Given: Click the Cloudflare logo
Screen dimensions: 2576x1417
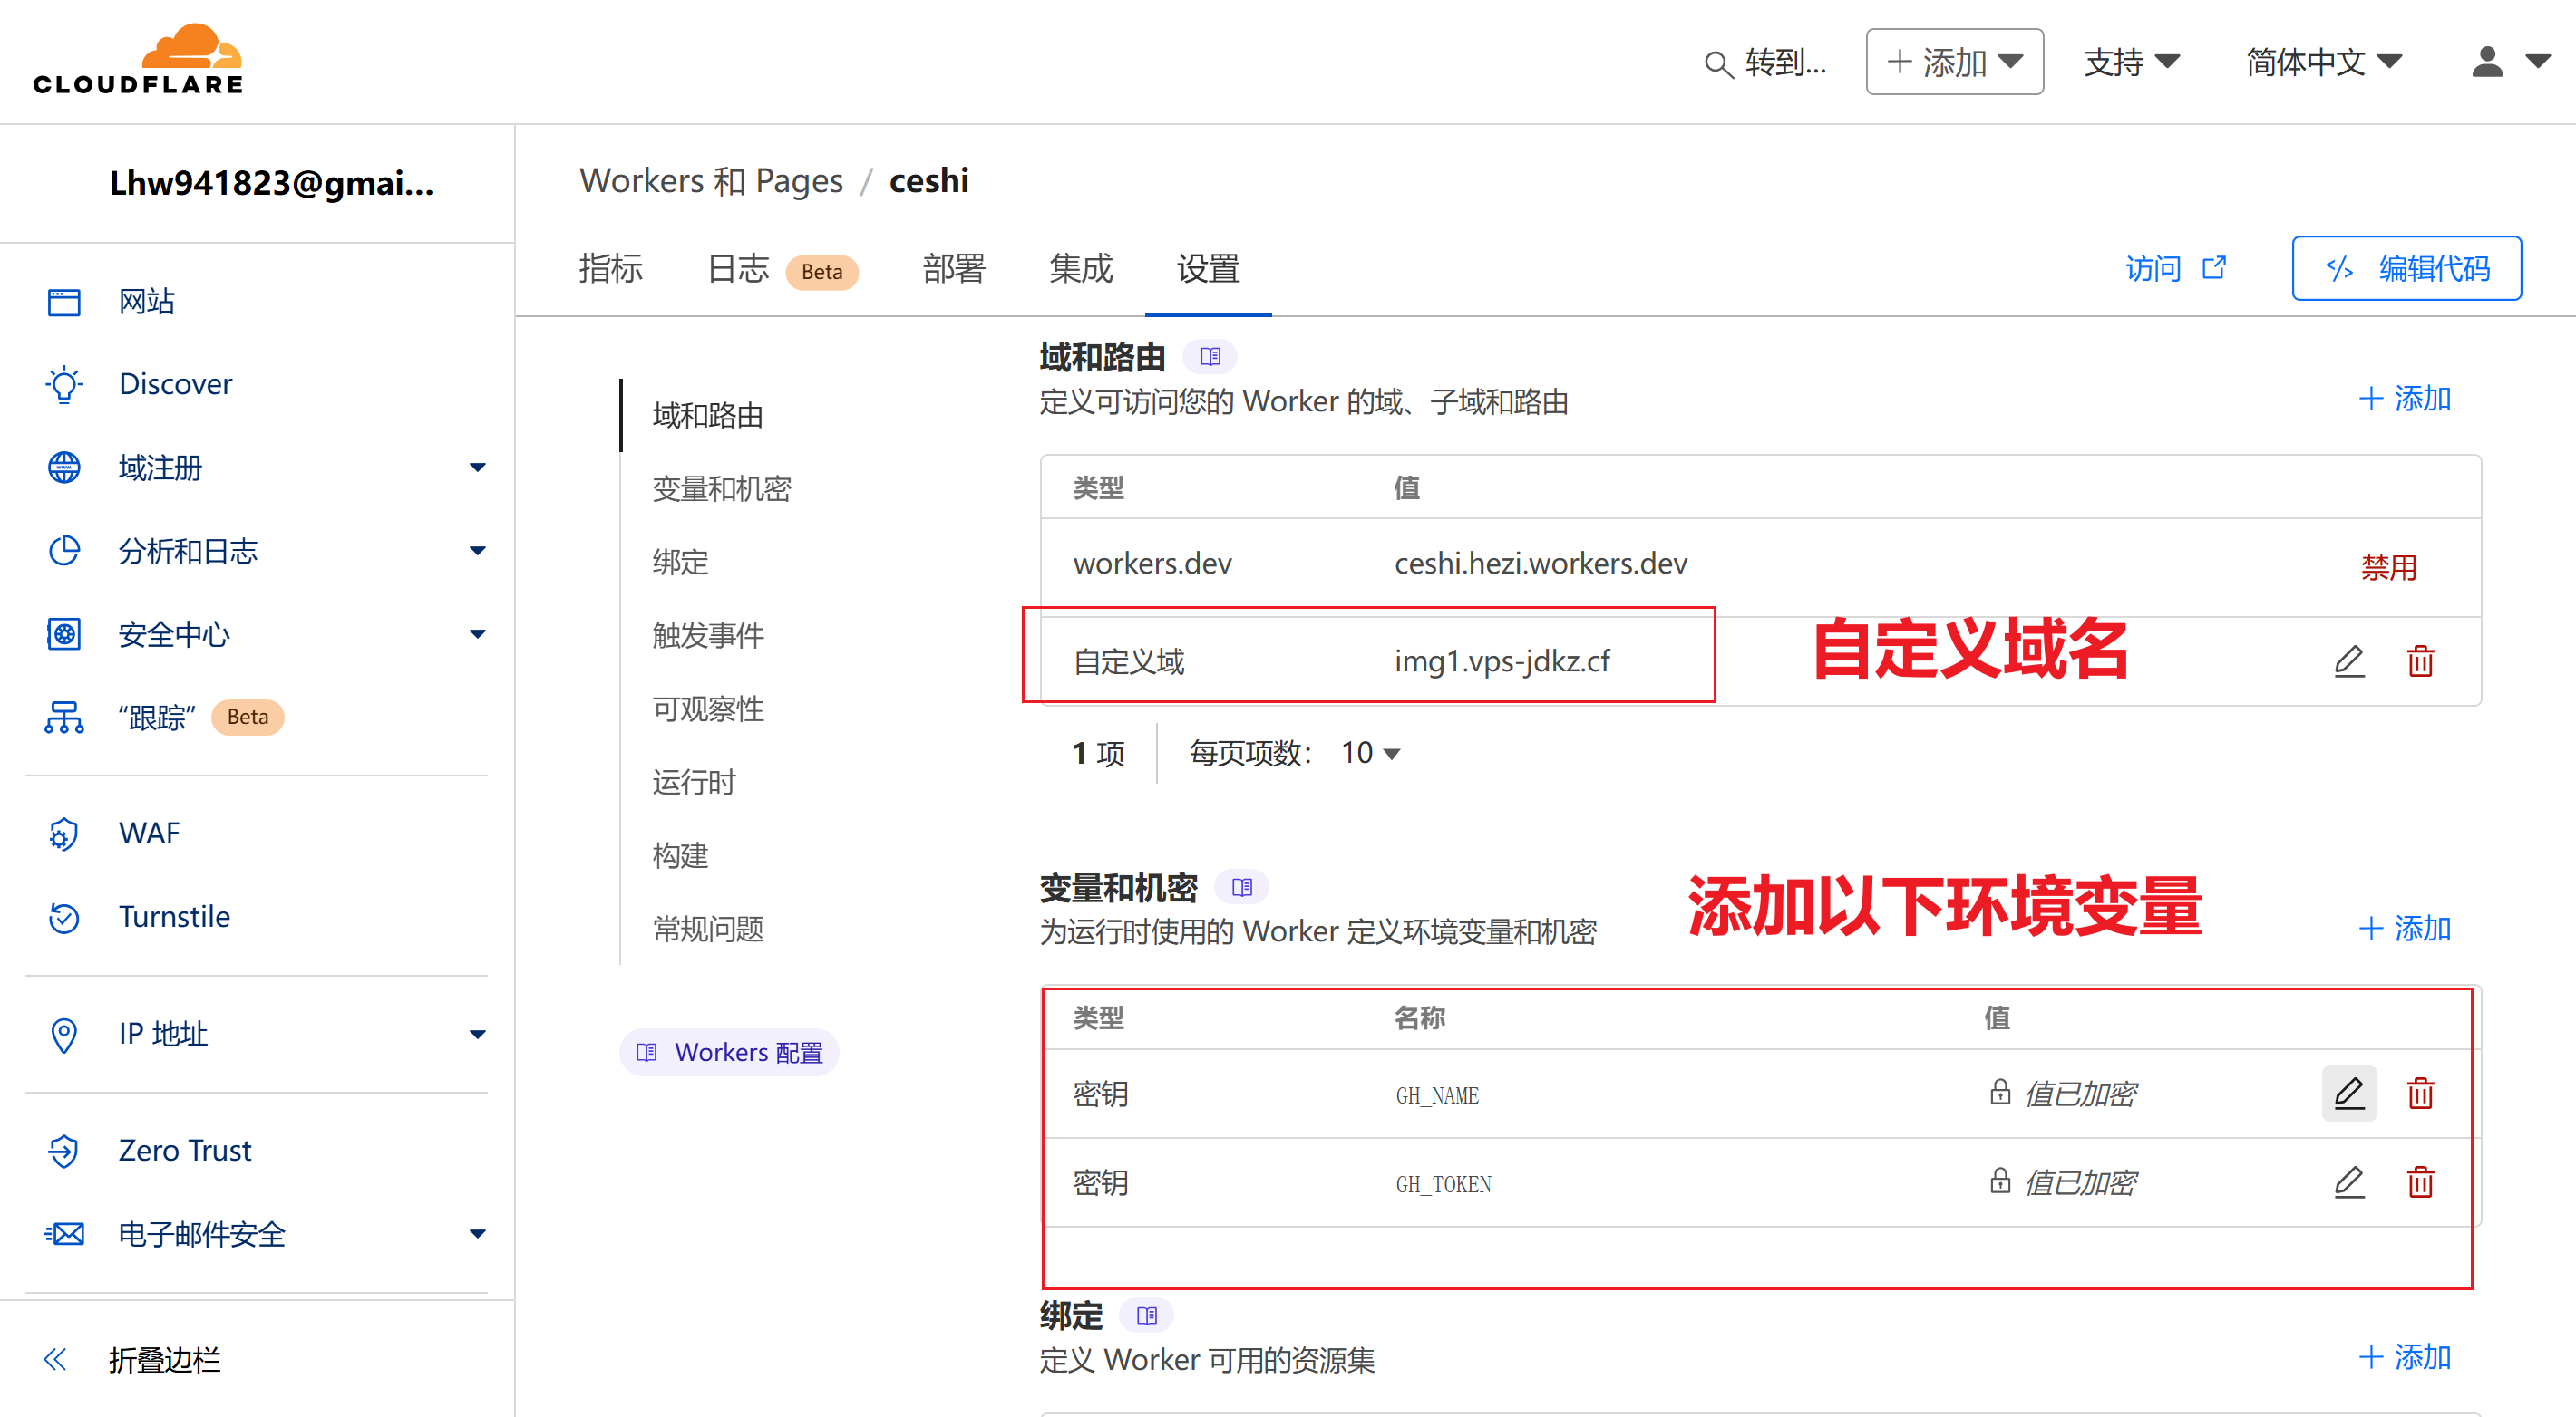Looking at the screenshot, I should point(138,60).
